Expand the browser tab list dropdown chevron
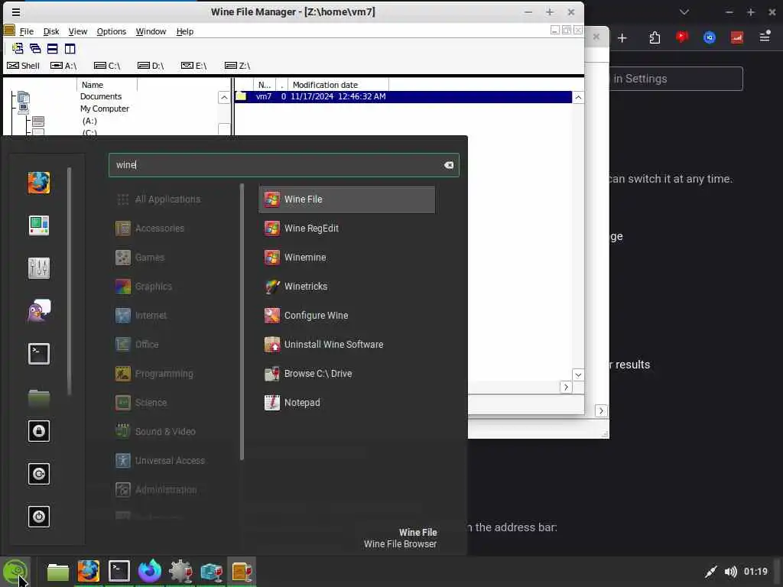This screenshot has height=587, width=783. (x=684, y=12)
